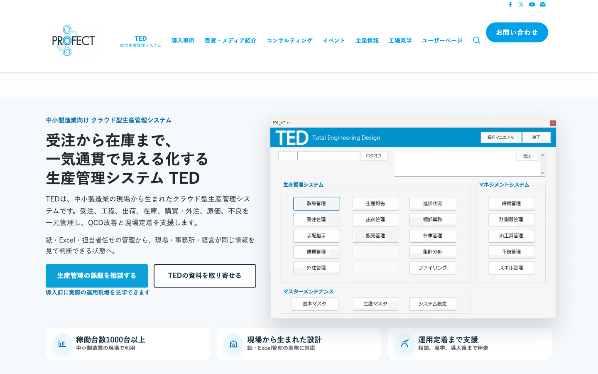Click the bar chart icon beside 稼働台数1000台以上
The image size is (598, 374).
[62, 344]
